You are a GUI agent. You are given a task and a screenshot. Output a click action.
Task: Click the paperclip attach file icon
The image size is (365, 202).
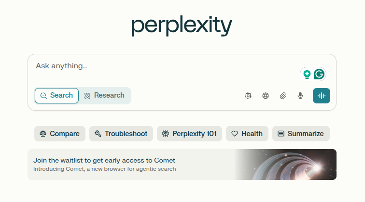[x=283, y=96]
